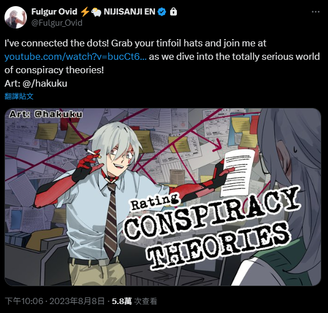Click the NIJISANJI EN text in name
Image resolution: width=328 pixels, height=313 pixels.
(x=129, y=12)
